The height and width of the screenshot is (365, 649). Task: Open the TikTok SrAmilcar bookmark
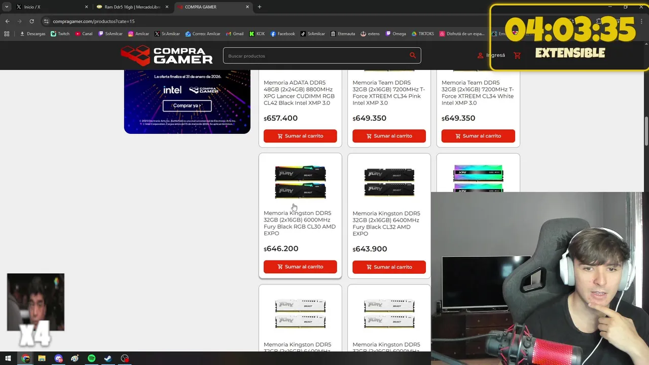tap(313, 34)
